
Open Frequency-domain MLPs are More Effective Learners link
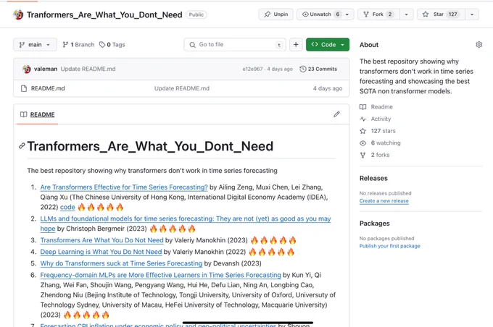point(161,275)
